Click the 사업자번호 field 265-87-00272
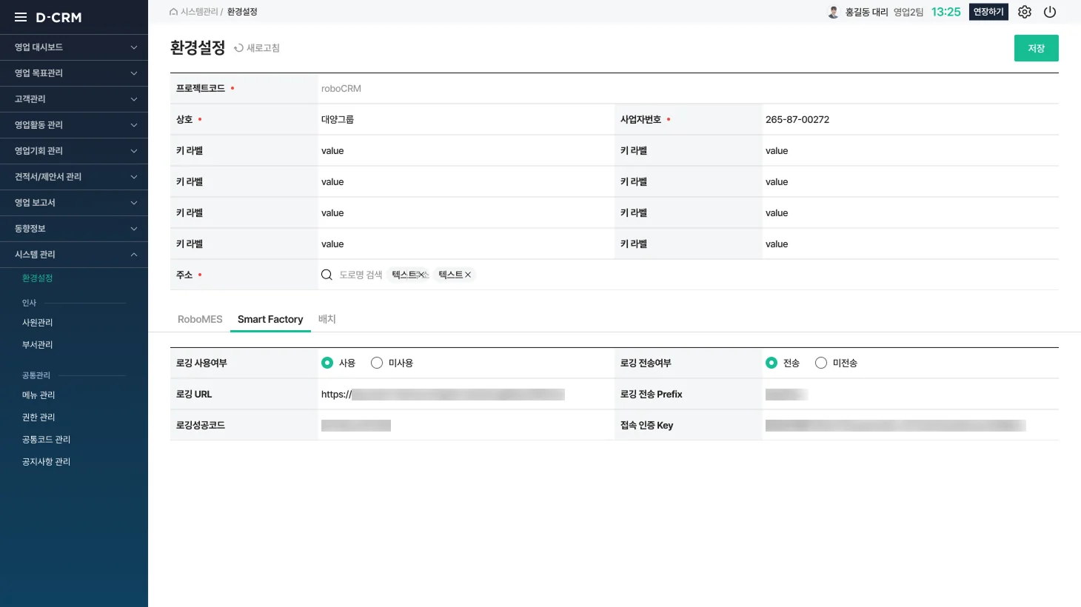The image size is (1081, 607). click(x=911, y=119)
